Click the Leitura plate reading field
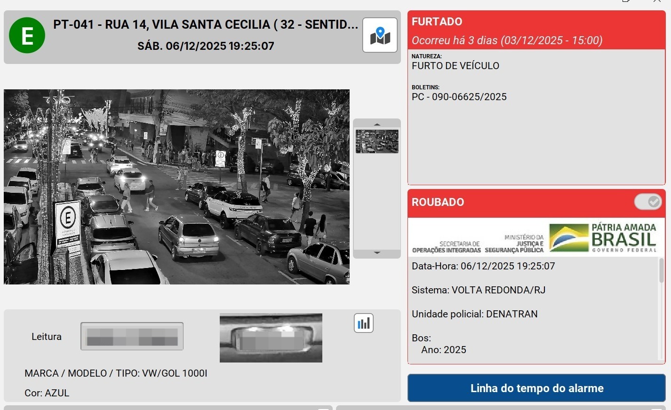 132,336
